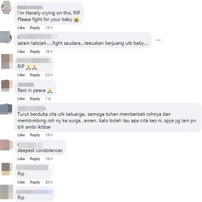
Task: Like the "Turut berduka cita" comment
Action: [x=21, y=135]
